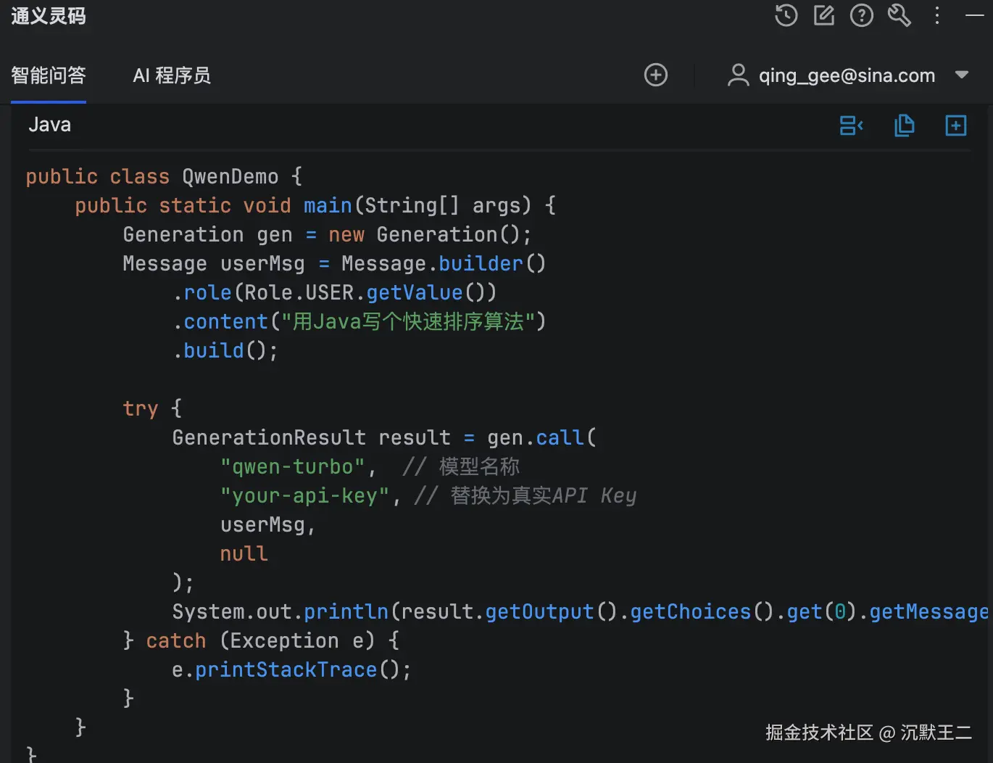Click the .build() call

point(225,350)
